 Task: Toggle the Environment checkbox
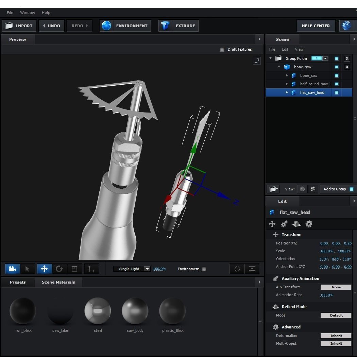(204, 269)
